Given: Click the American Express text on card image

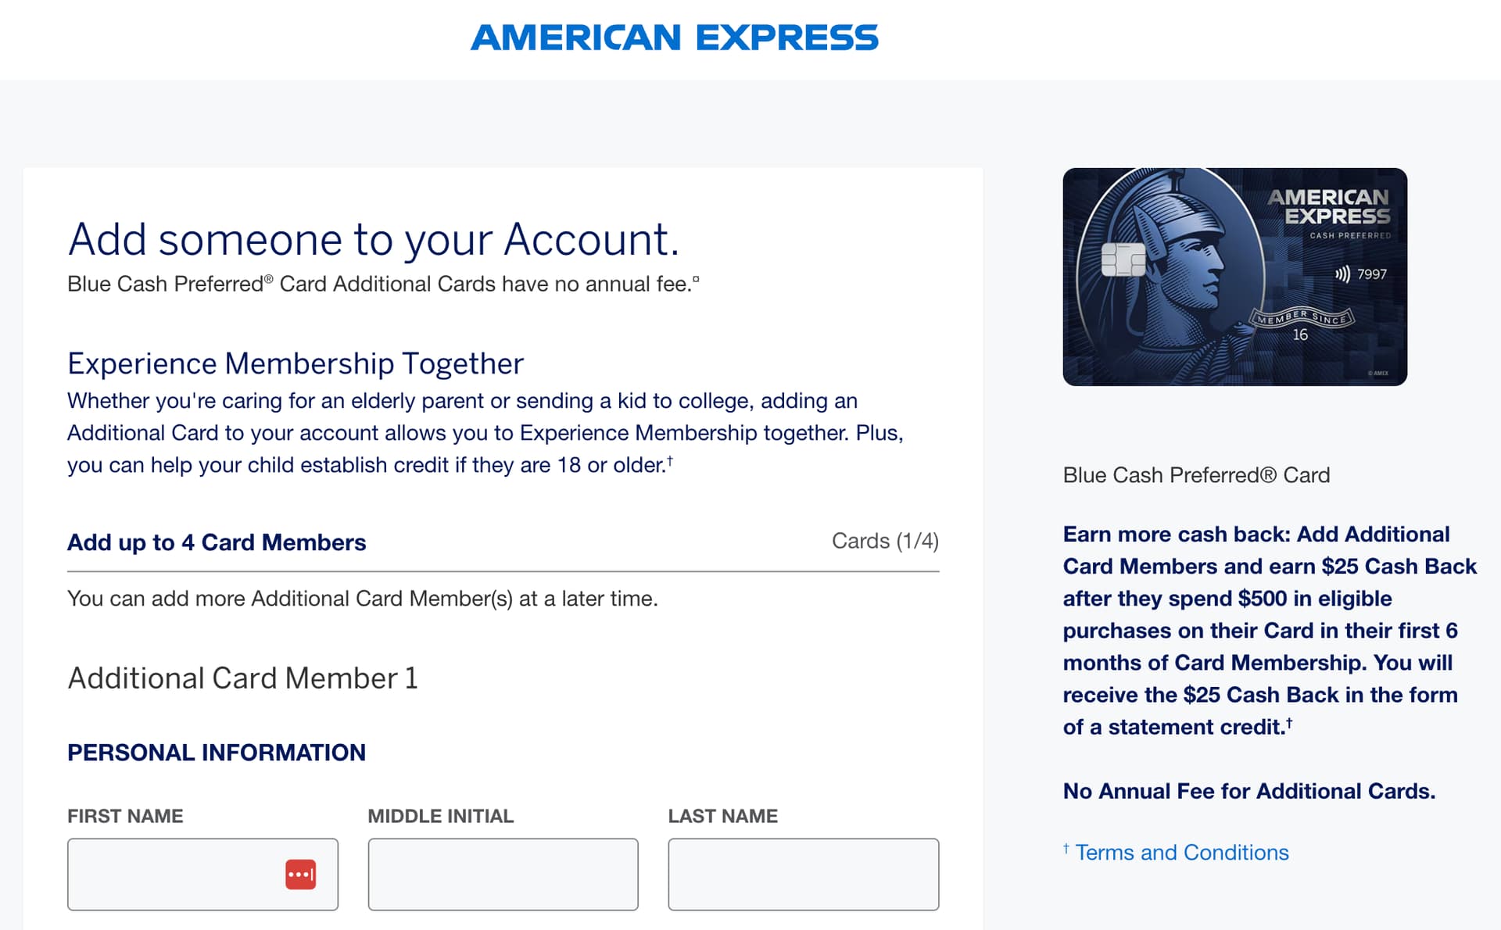Looking at the screenshot, I should tap(1329, 206).
